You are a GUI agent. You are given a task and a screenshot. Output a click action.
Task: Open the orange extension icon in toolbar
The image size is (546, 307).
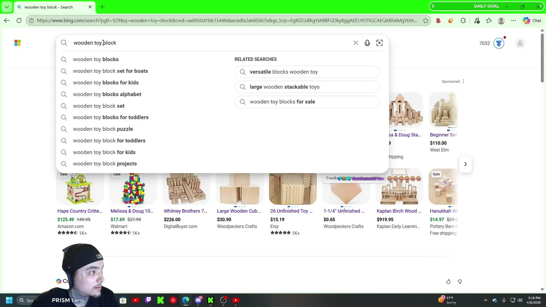point(451,20)
